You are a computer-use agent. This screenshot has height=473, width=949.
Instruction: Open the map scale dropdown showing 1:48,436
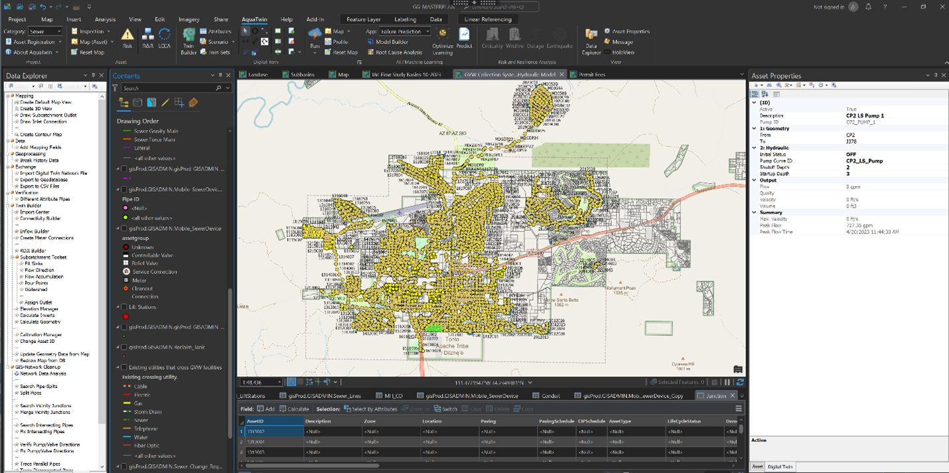pos(279,381)
